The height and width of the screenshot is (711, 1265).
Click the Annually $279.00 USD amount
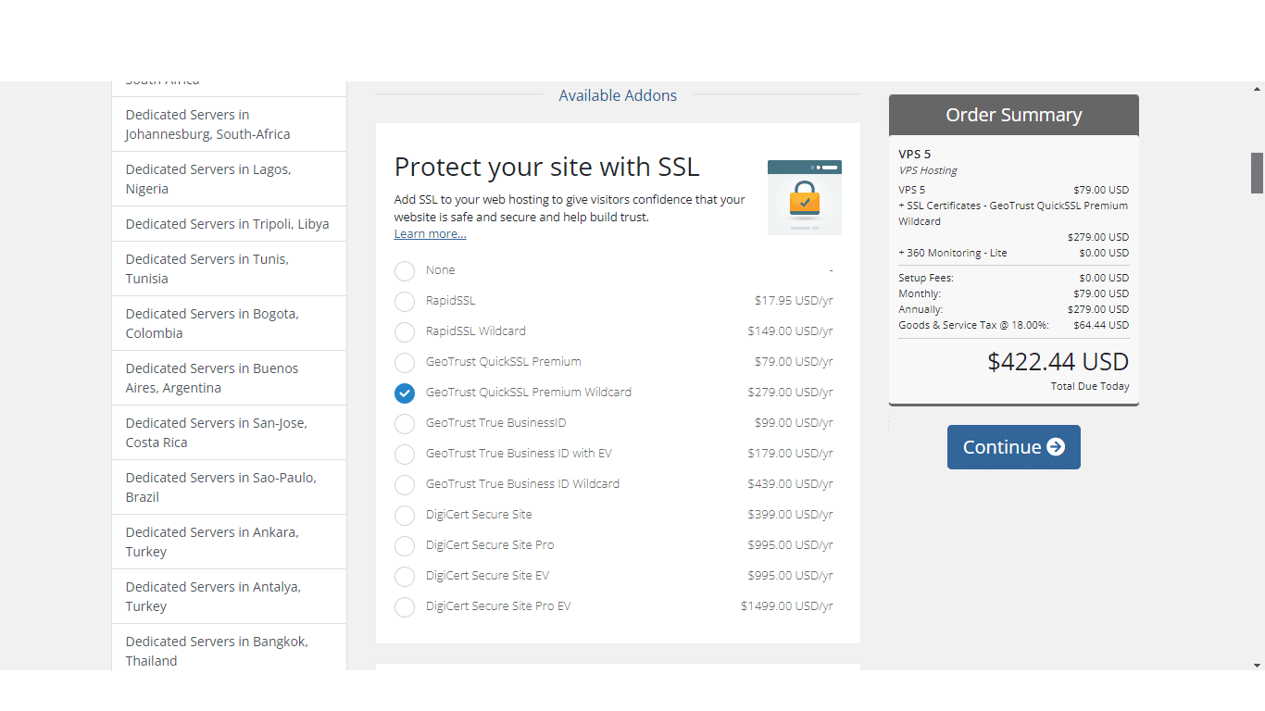[1098, 309]
